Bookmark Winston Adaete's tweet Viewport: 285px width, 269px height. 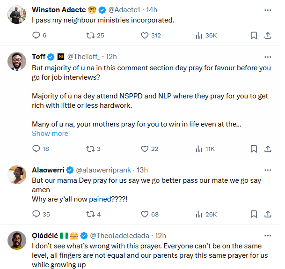[x=253, y=35]
